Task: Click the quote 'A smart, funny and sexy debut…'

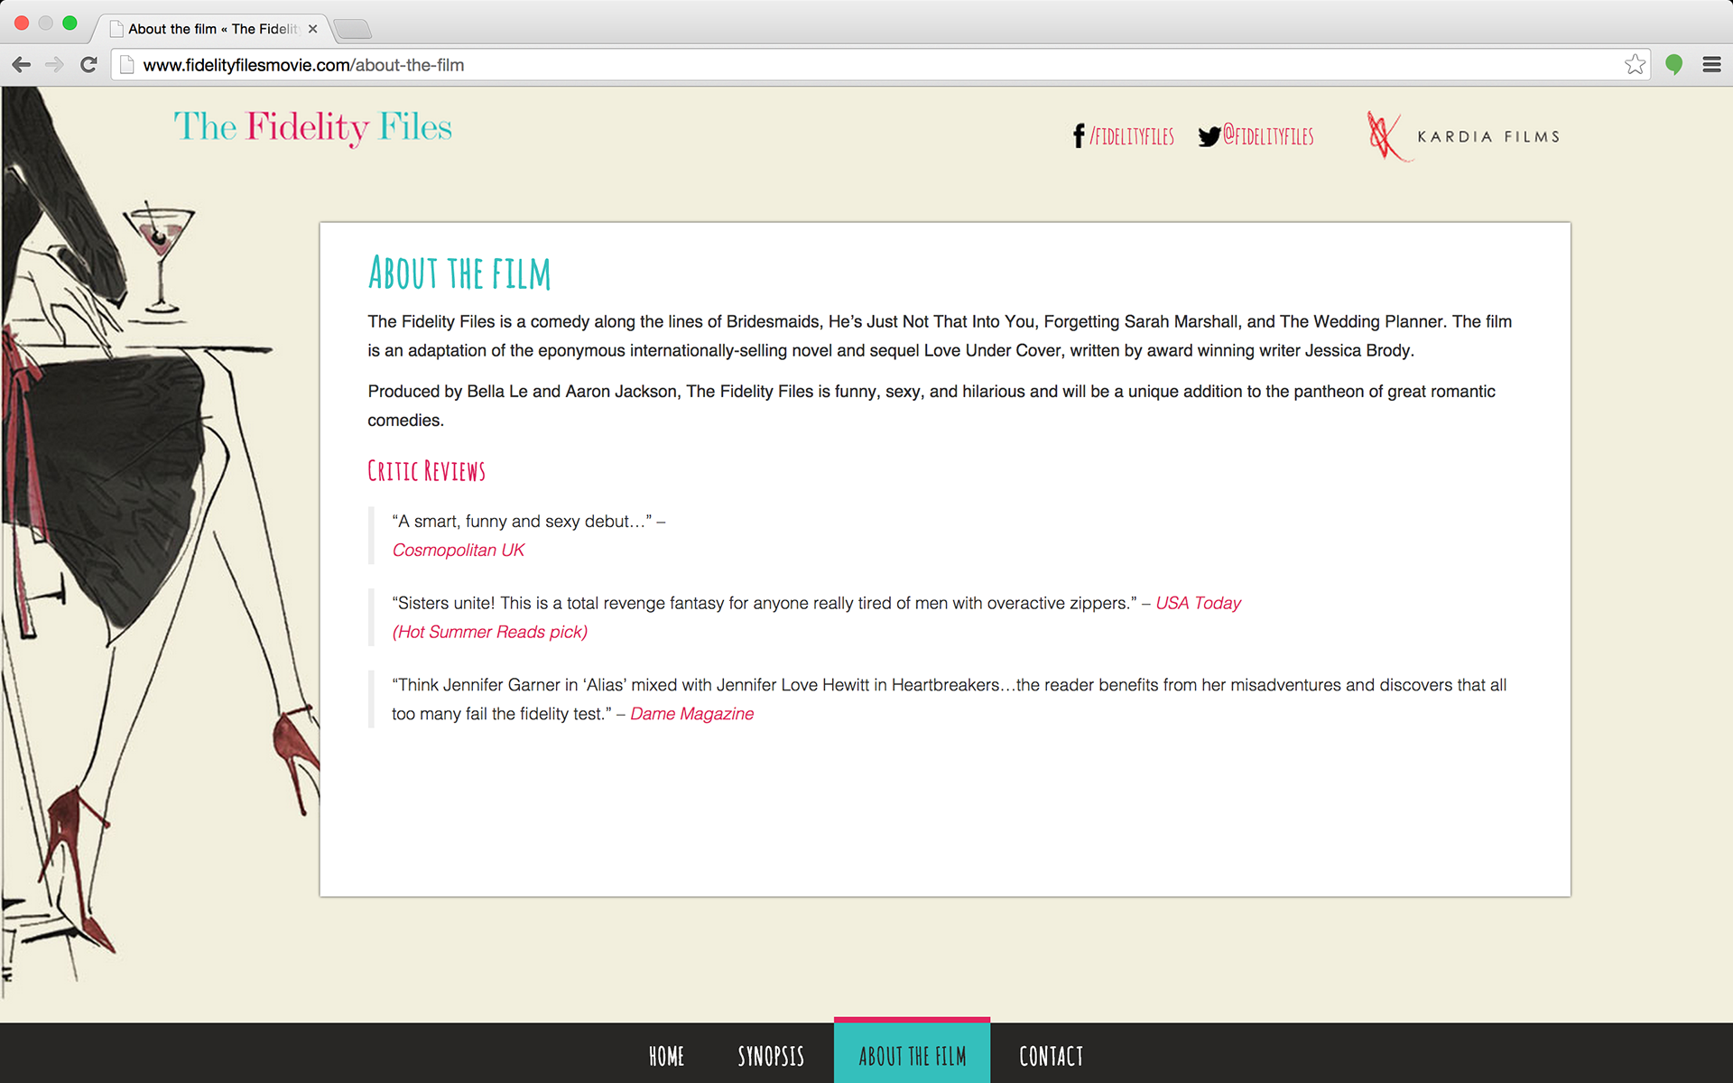Action: click(522, 522)
